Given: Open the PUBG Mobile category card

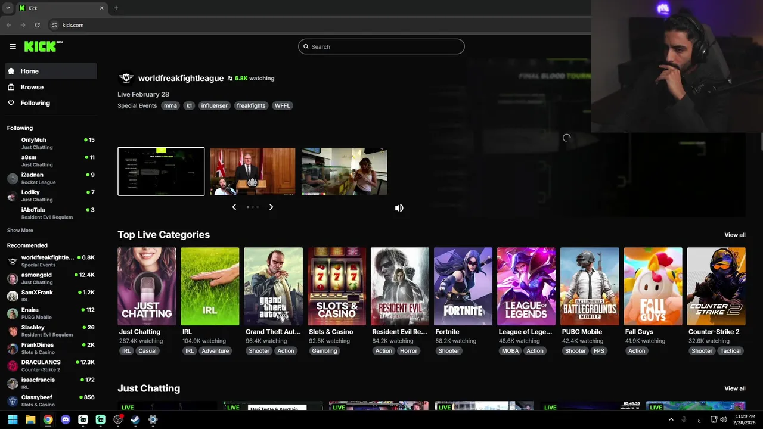Looking at the screenshot, I should coord(590,286).
